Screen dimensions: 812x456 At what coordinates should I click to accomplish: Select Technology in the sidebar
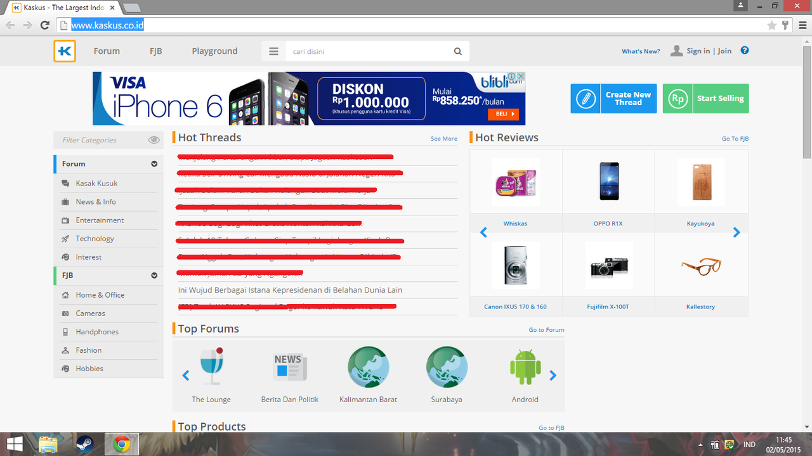[95, 238]
